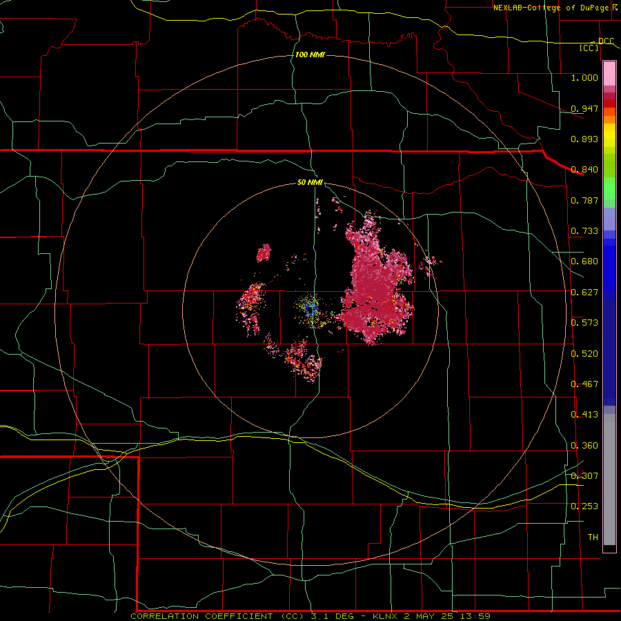Click the 0.360 color scale label

point(584,446)
